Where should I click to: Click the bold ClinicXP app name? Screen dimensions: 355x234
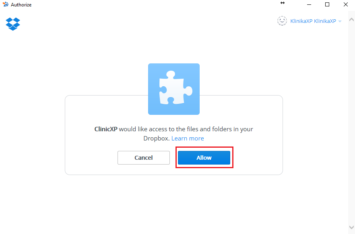pos(106,129)
